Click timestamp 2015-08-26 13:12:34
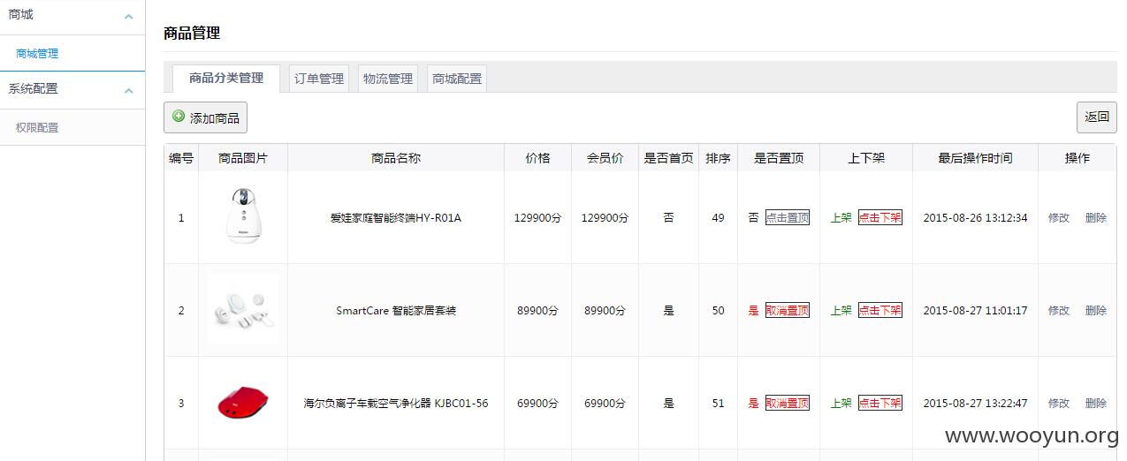Viewport: 1127px width, 461px height. pos(975,217)
